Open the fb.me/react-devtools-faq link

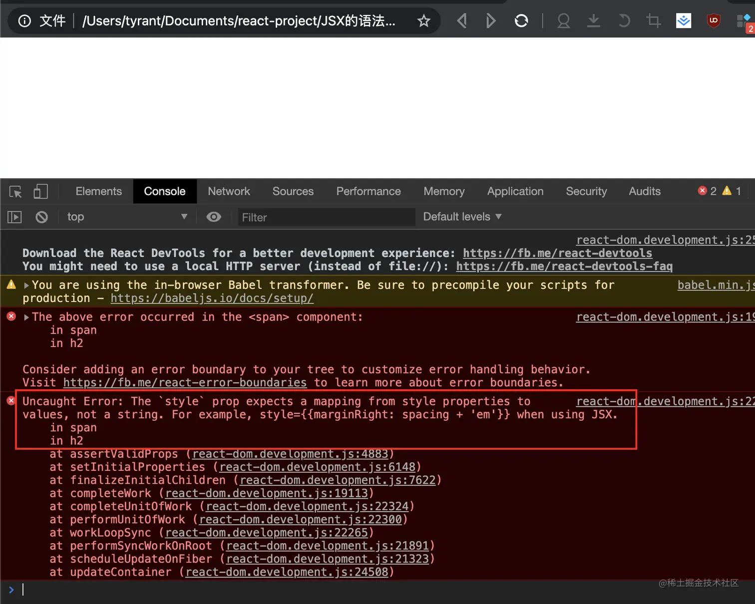(564, 266)
